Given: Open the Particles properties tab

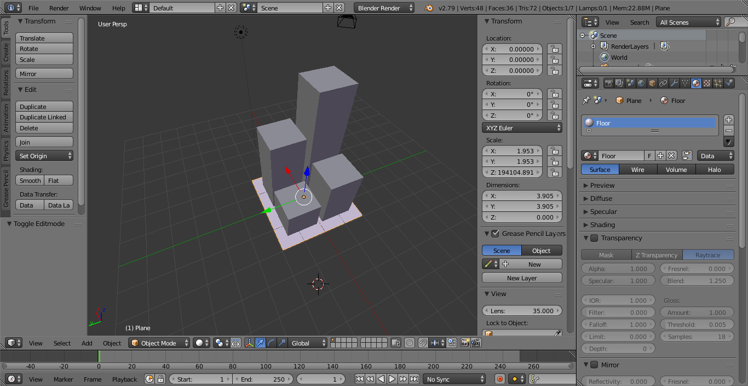Looking at the screenshot, I should pyautogui.click(x=718, y=83).
